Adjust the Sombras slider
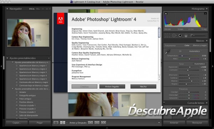 189,78
